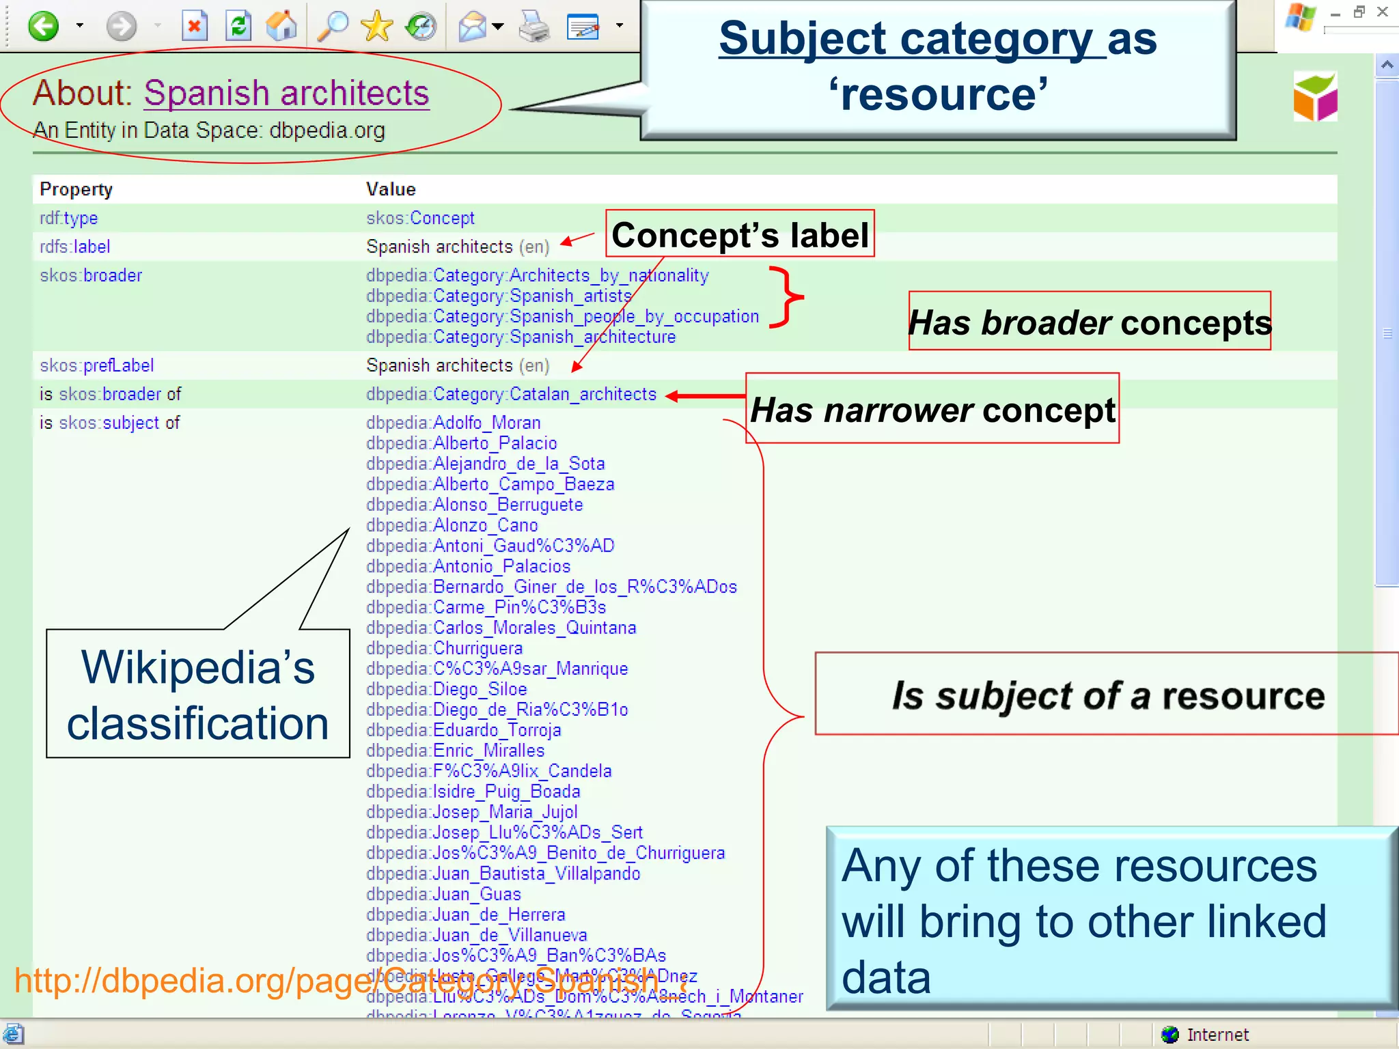The image size is (1399, 1049).
Task: Open the History clock icon
Action: point(421,27)
